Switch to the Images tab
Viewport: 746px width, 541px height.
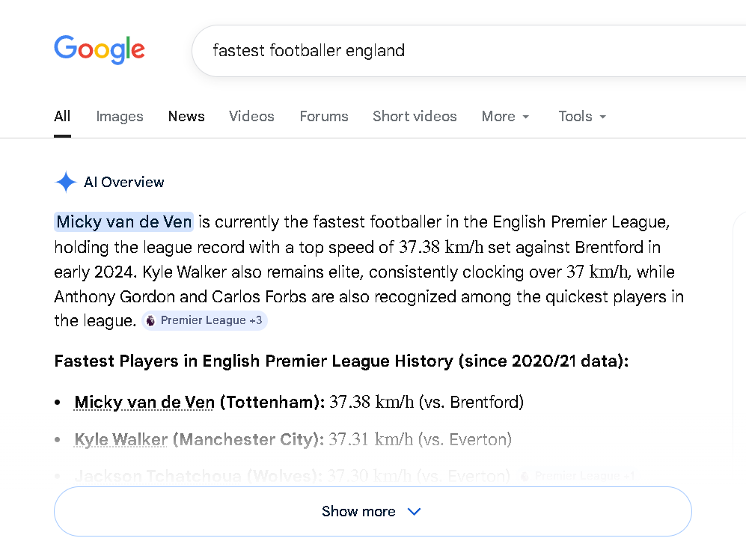[120, 116]
